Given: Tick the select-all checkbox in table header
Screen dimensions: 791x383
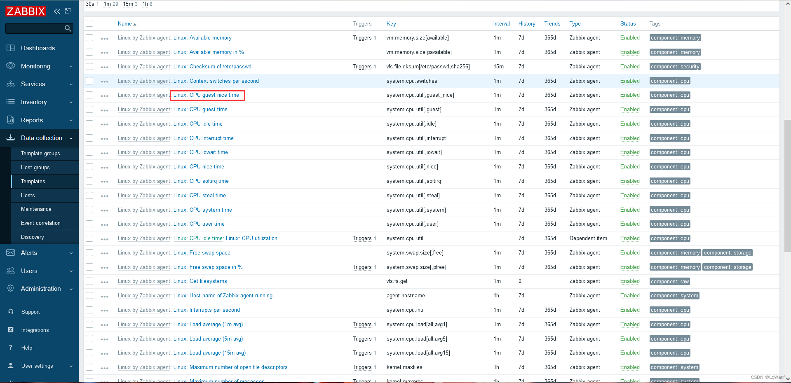Looking at the screenshot, I should point(89,23).
